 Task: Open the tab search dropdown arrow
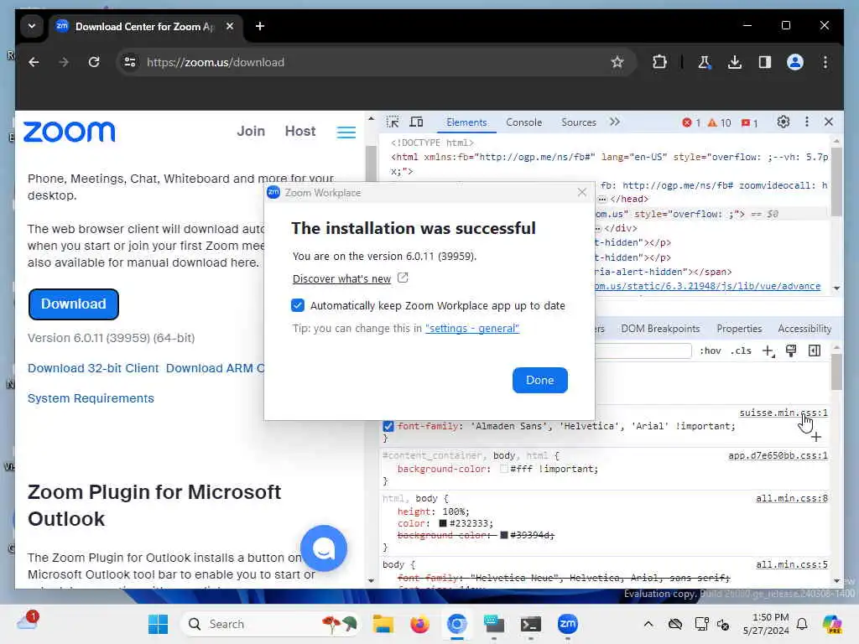point(32,26)
